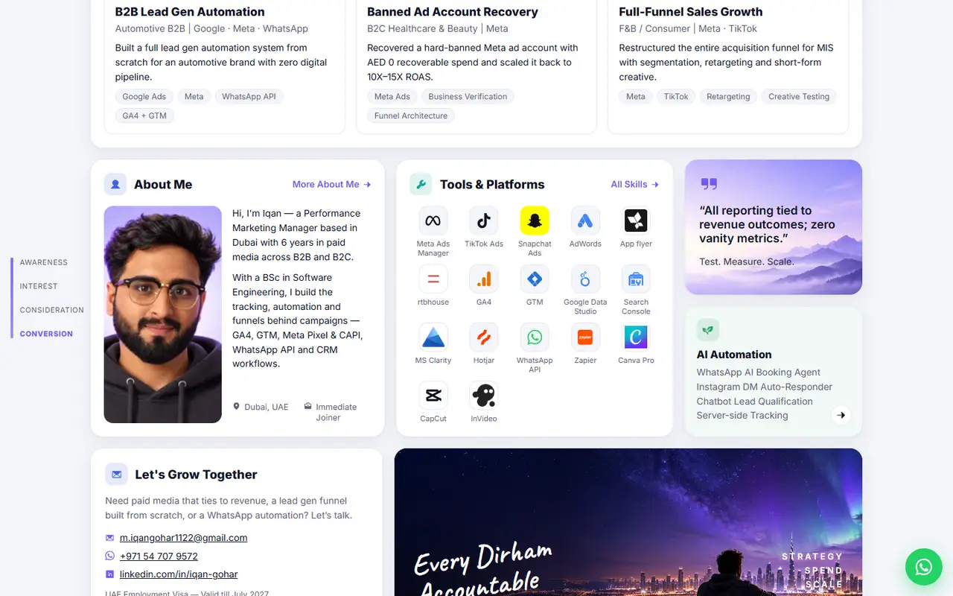This screenshot has height=596, width=953.
Task: Click the WhatsApp API tag in B2B card
Action: tap(249, 97)
